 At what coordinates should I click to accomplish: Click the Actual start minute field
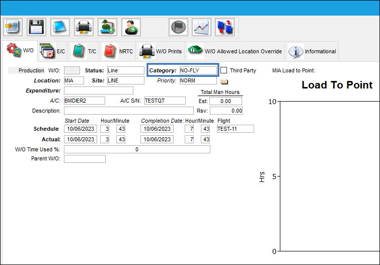[121, 139]
